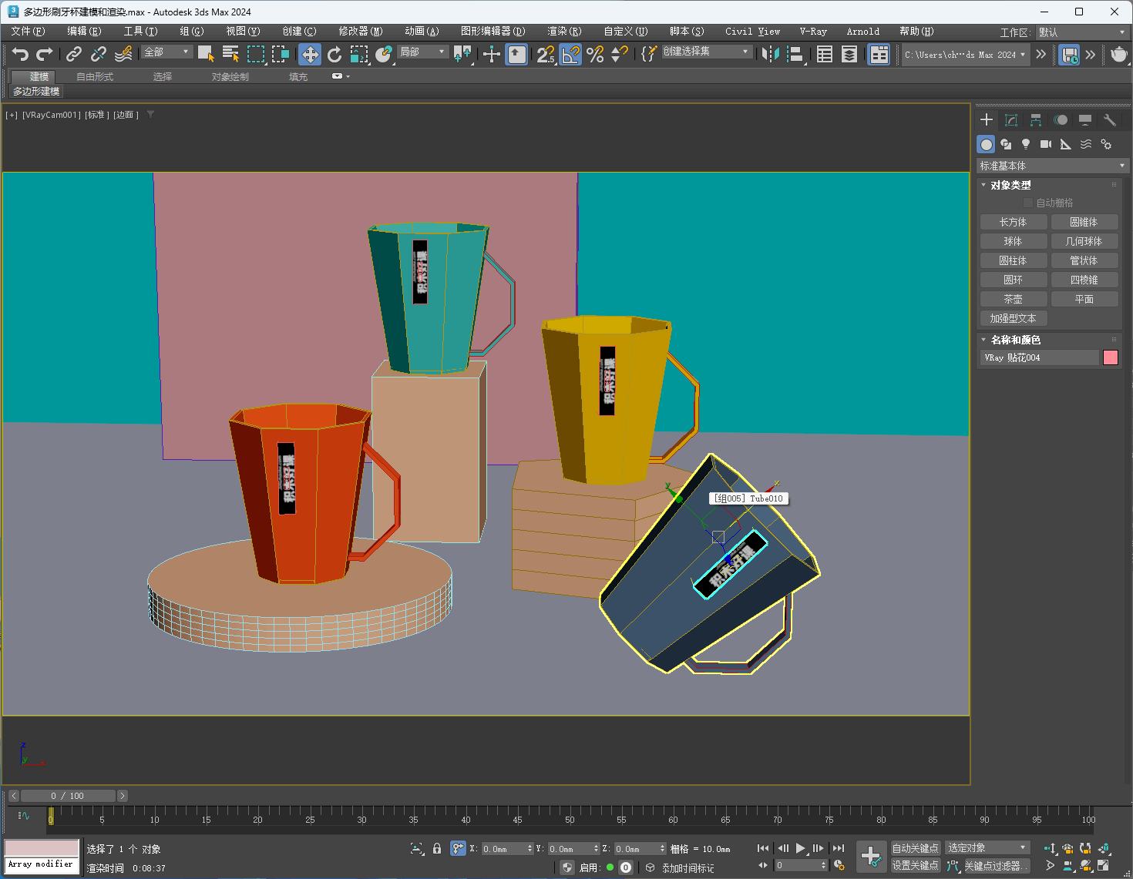This screenshot has height=879, width=1133.
Task: Select the Cameras creation category
Action: 1046,144
